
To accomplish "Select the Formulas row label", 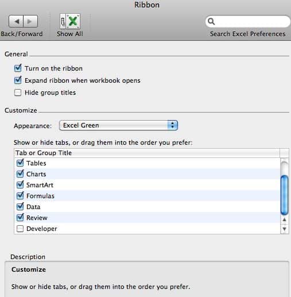I will tap(40, 196).
